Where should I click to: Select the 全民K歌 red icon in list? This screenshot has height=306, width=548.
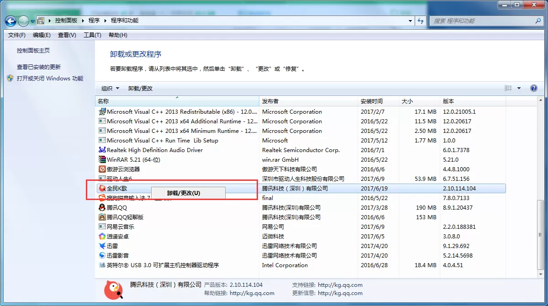click(x=102, y=188)
